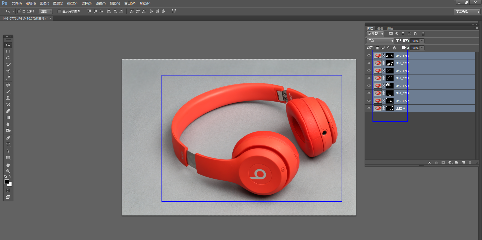Choose the Spot Healing Brush tool
482x240 pixels.
tap(8, 85)
